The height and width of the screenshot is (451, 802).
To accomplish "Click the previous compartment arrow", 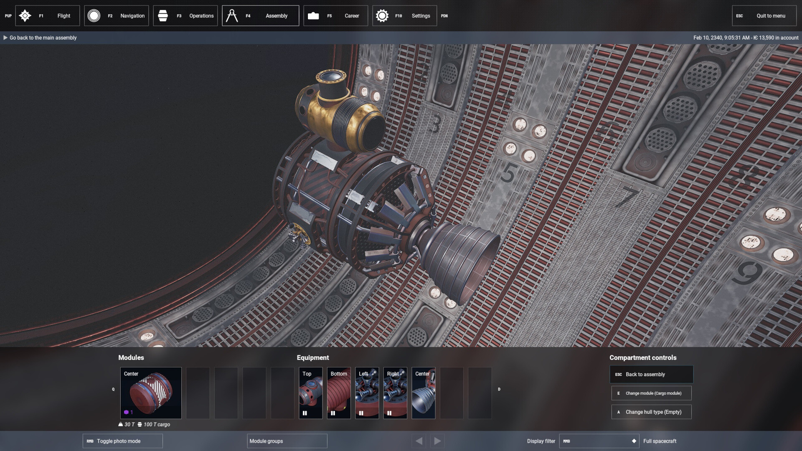I will coord(419,441).
